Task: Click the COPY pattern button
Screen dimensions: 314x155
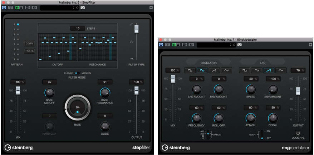Action: click(x=29, y=44)
